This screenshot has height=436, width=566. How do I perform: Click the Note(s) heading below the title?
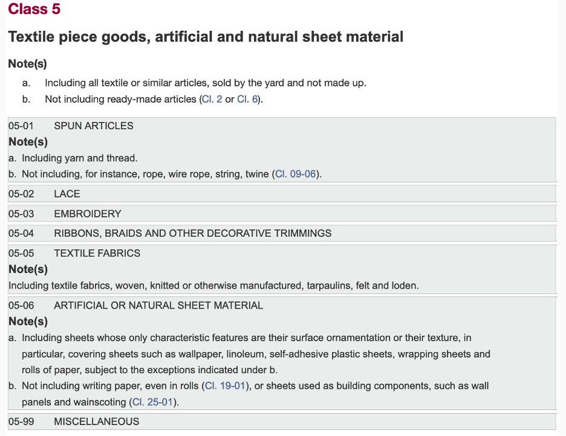(x=28, y=64)
